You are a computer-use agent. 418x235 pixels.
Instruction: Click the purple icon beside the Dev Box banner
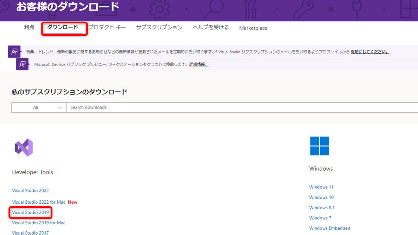coord(23,64)
